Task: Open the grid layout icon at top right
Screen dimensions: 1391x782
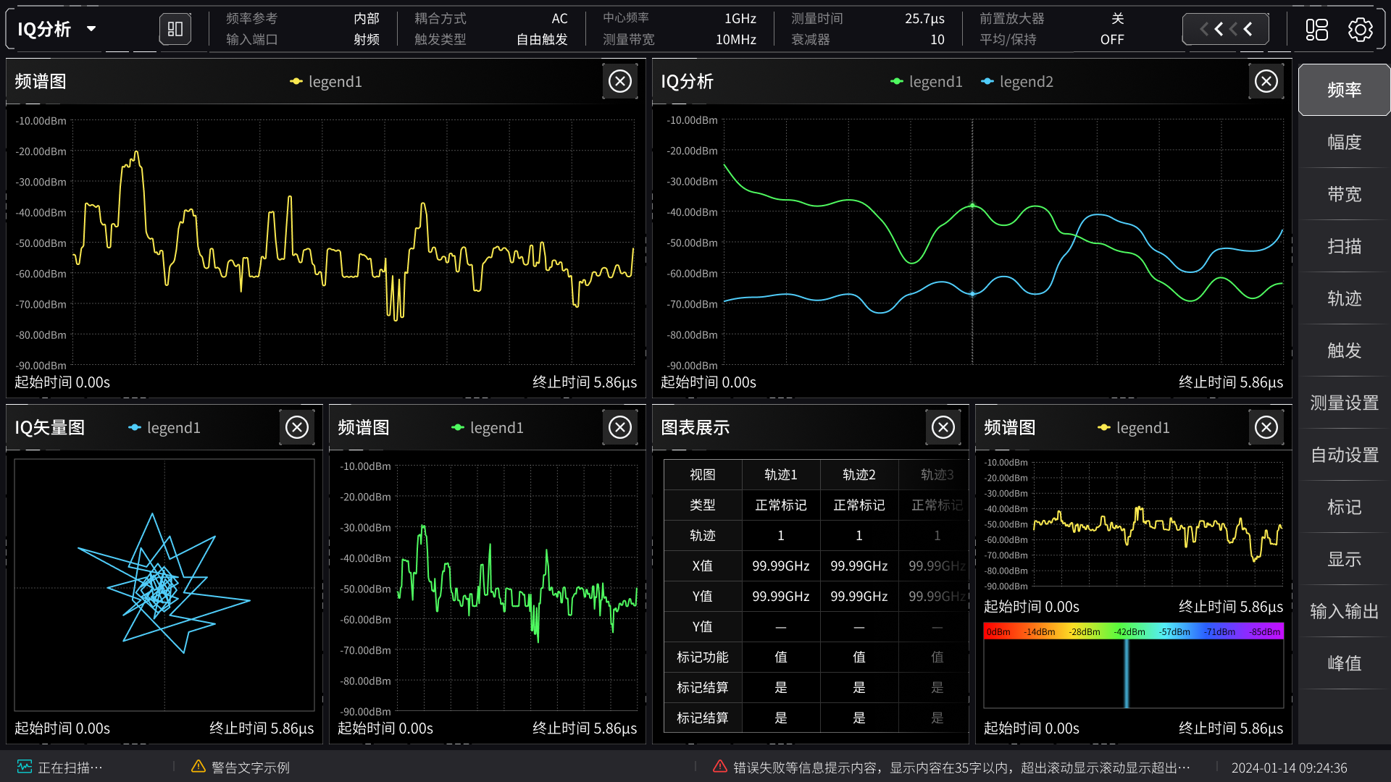Action: (1317, 29)
